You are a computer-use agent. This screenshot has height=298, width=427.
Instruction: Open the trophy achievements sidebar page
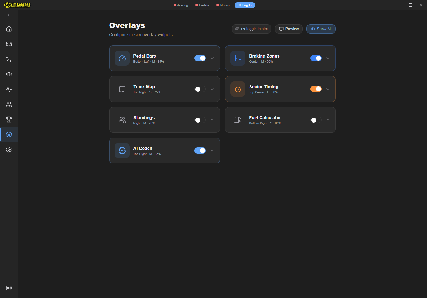pyautogui.click(x=8, y=119)
